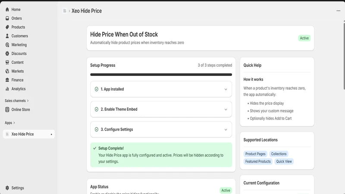This screenshot has height=194, width=345.
Task: Click the Online Store icon
Action: click(x=7, y=110)
